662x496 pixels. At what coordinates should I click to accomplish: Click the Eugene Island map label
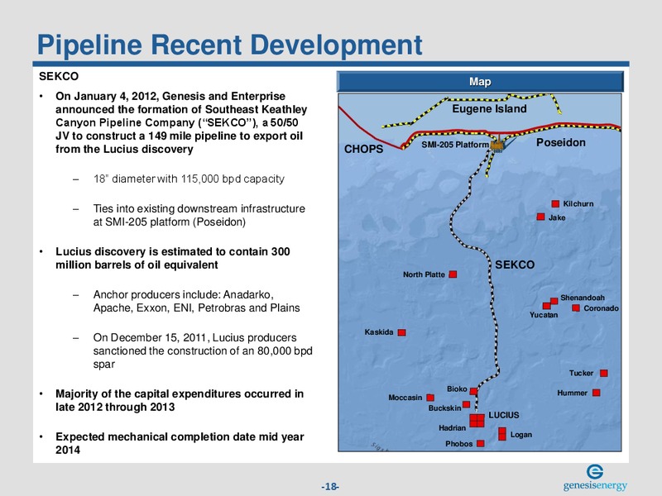489,109
